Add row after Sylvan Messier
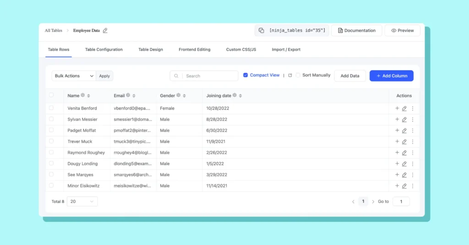This screenshot has width=469, height=245. pyautogui.click(x=397, y=119)
